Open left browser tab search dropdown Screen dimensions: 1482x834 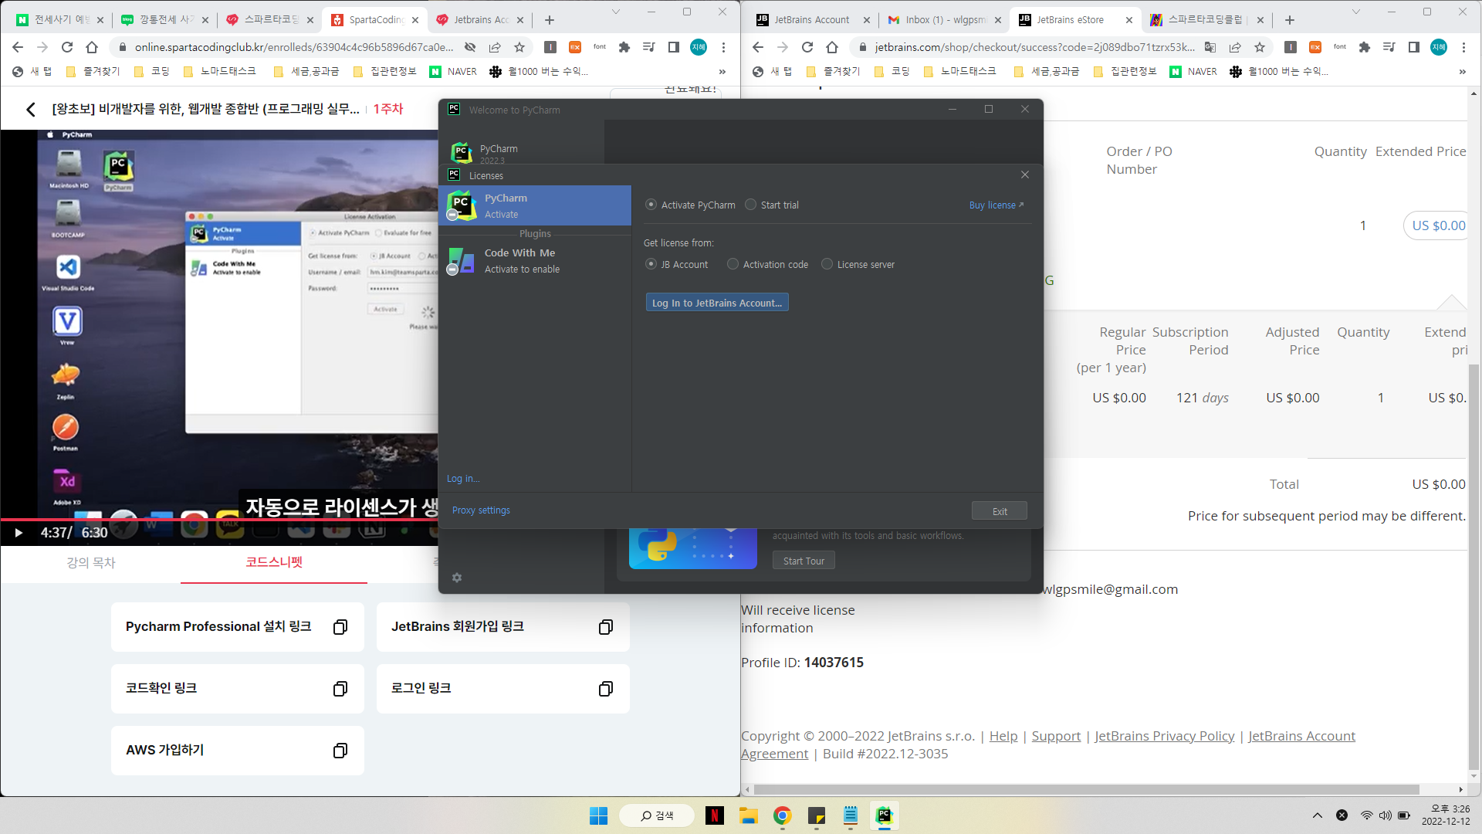[615, 12]
